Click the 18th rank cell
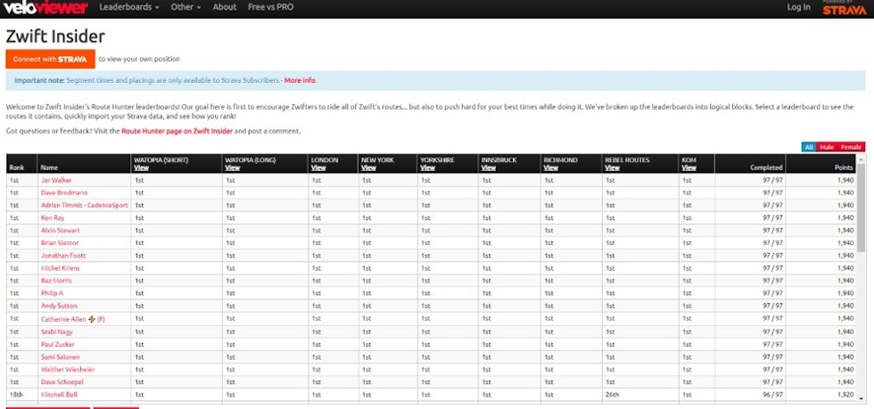Viewport: 874px width, 409px height. (21, 395)
